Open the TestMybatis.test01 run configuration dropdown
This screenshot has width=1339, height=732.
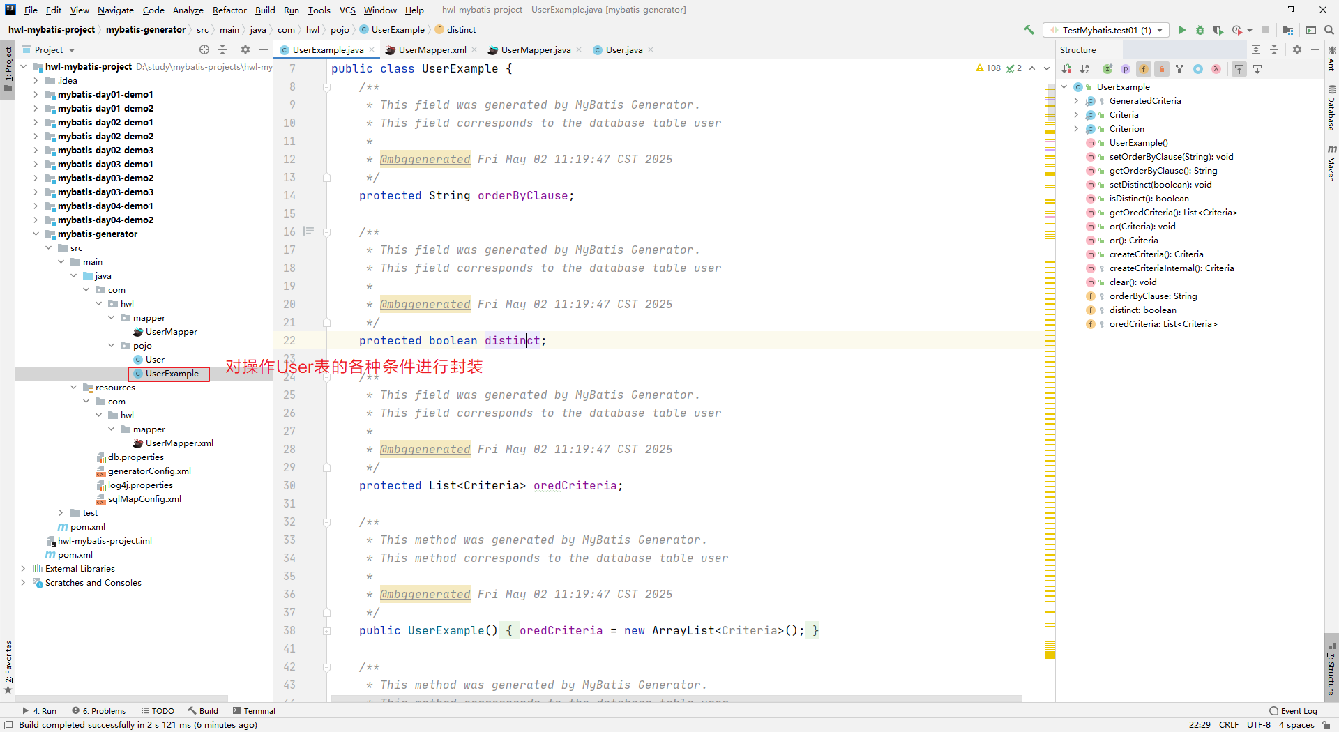pyautogui.click(x=1107, y=30)
